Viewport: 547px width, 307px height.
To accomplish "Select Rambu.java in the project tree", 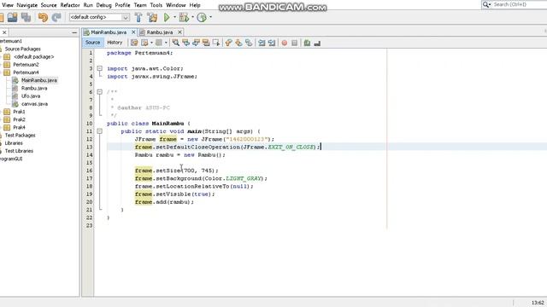I will click(34, 89).
